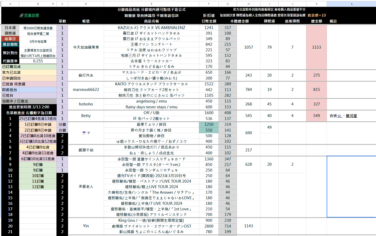
Task: Click the 商品名稱 header cell
Action: point(151,21)
